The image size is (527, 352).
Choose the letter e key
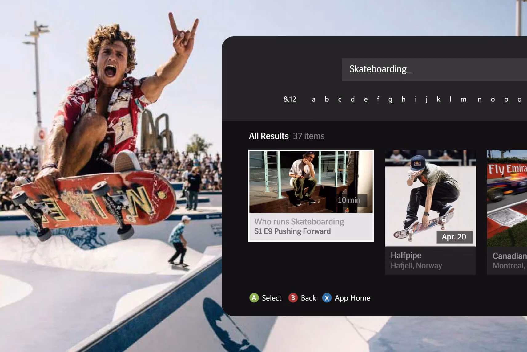pyautogui.click(x=366, y=100)
